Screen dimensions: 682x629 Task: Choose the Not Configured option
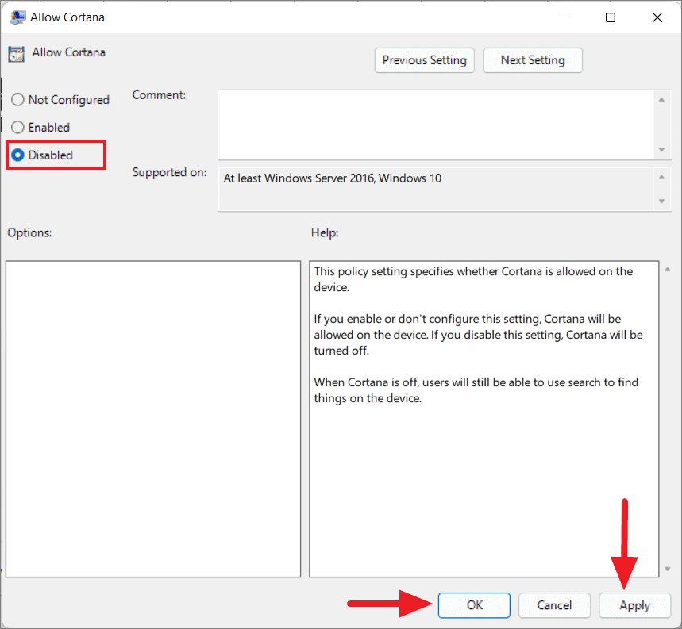coord(17,99)
